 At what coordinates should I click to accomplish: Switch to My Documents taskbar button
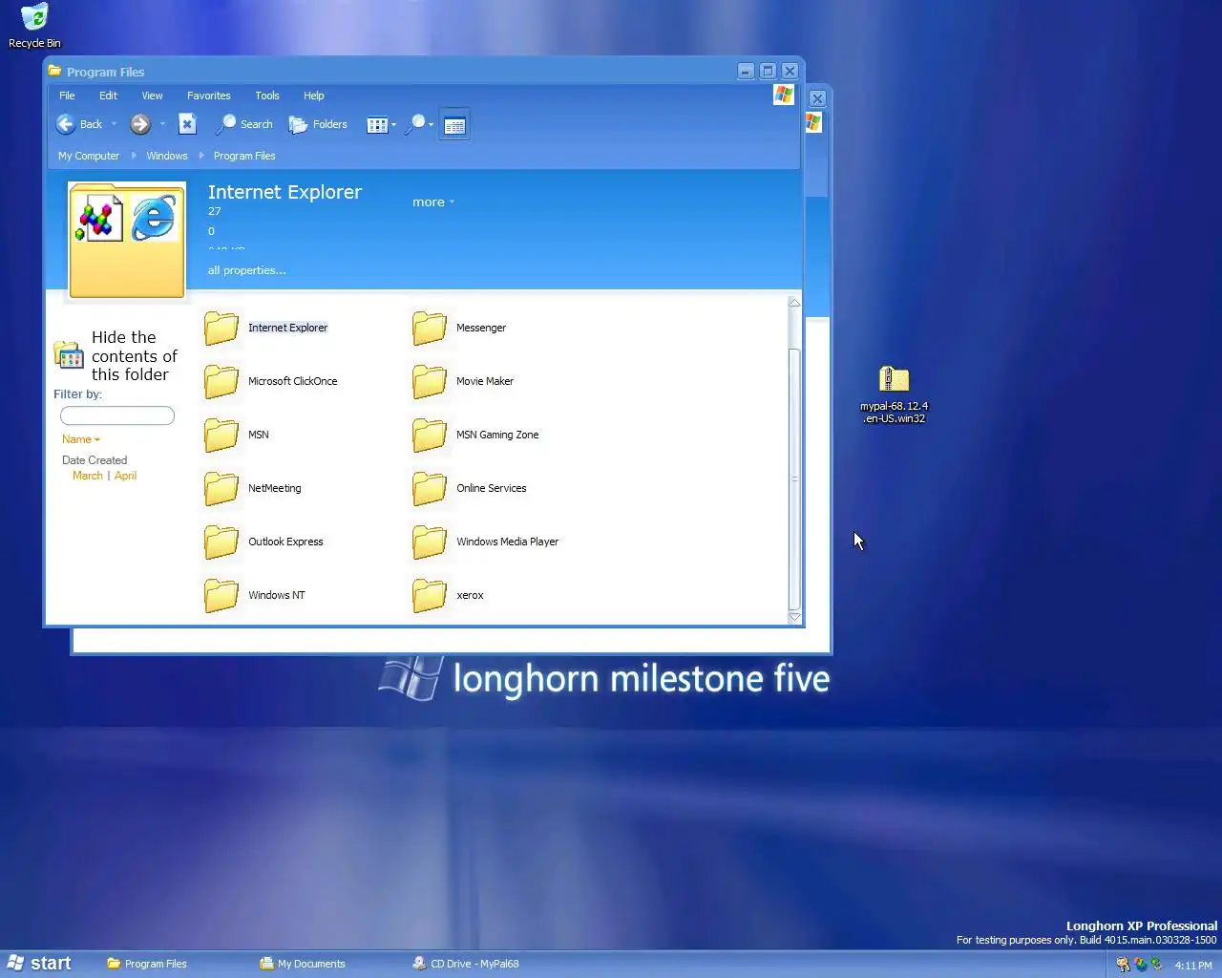pyautogui.click(x=304, y=964)
